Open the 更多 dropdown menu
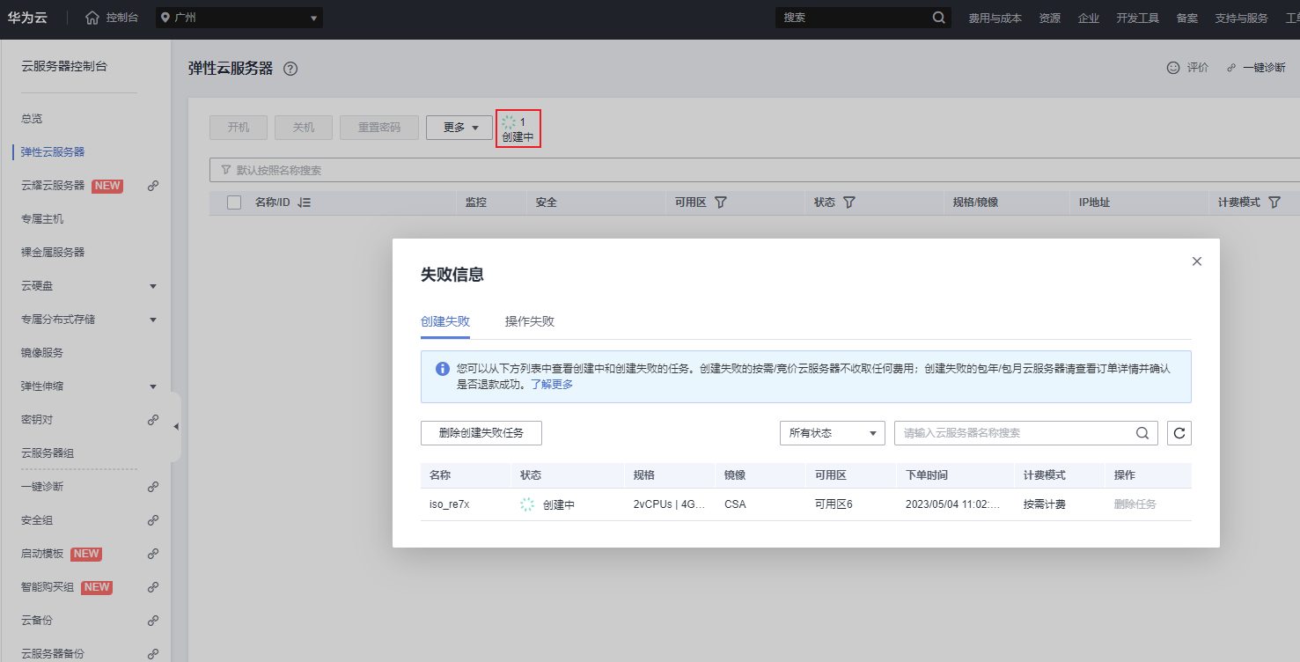This screenshot has height=662, width=1300. (x=459, y=127)
